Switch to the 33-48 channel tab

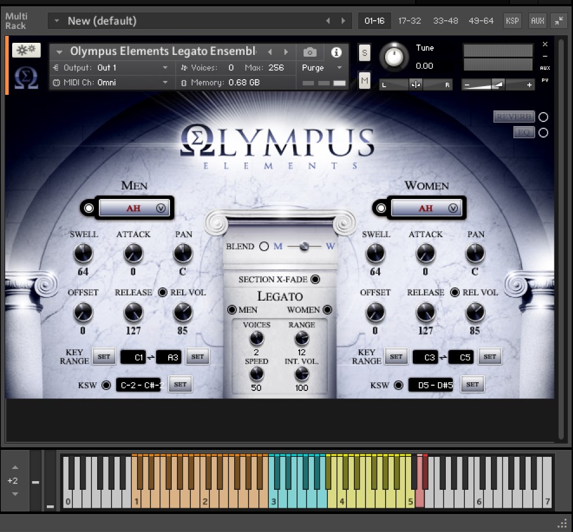click(x=445, y=21)
